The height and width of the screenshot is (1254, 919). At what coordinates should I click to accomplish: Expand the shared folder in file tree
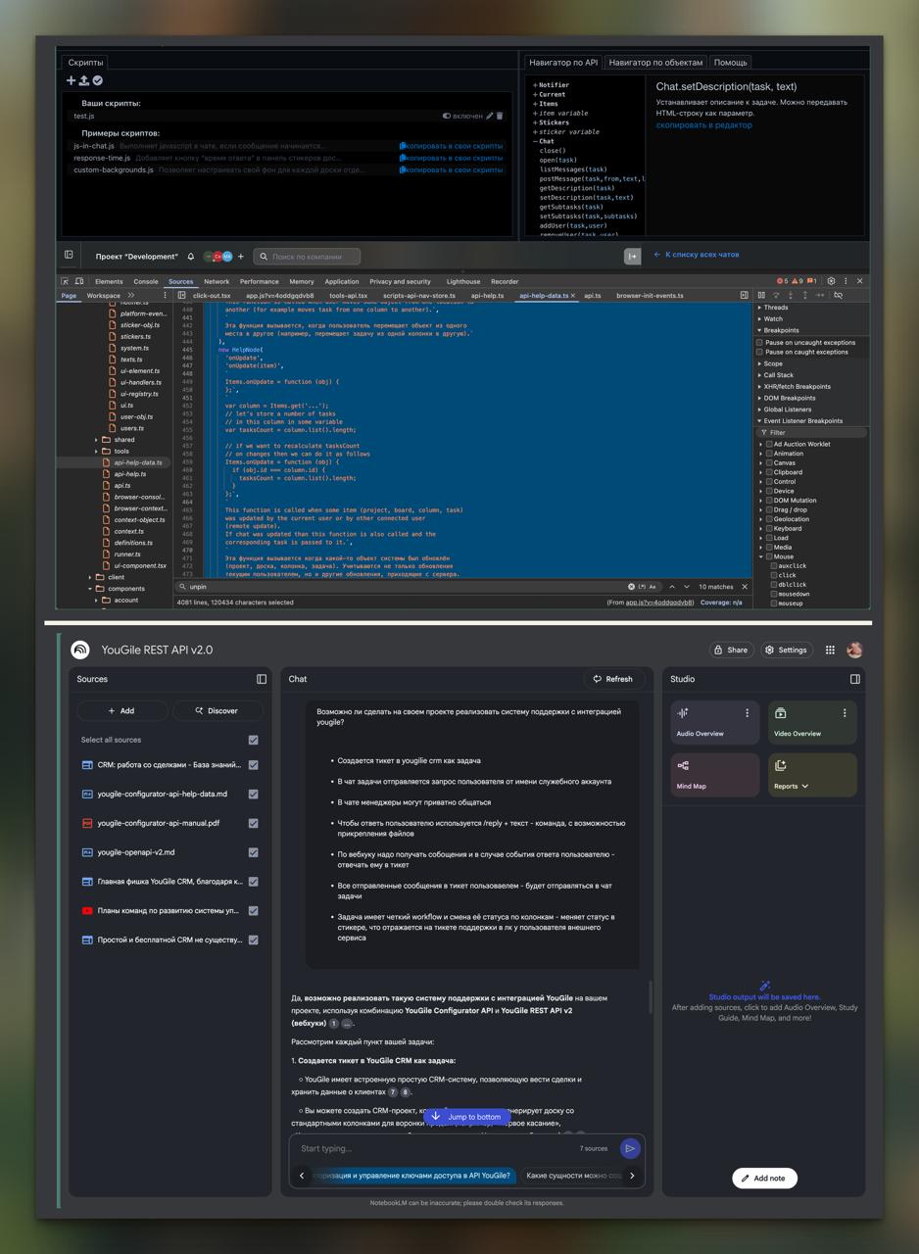click(95, 440)
